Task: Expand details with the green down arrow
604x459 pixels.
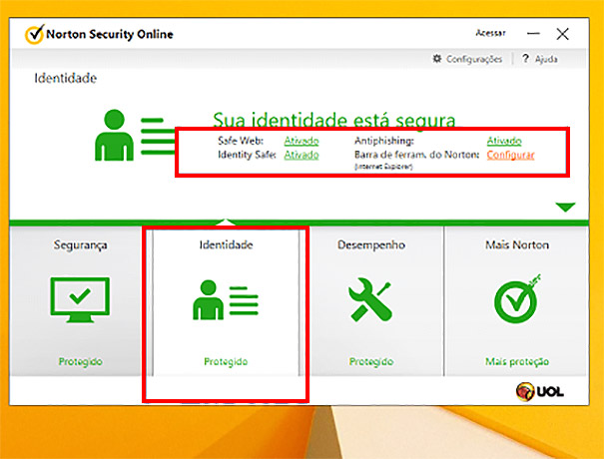Action: point(565,207)
